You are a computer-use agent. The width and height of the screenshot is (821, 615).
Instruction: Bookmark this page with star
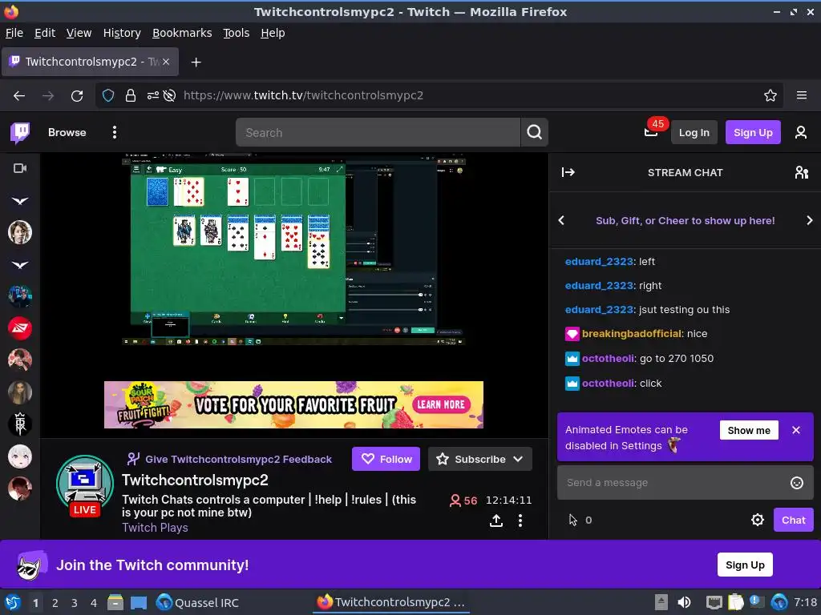[x=770, y=96]
